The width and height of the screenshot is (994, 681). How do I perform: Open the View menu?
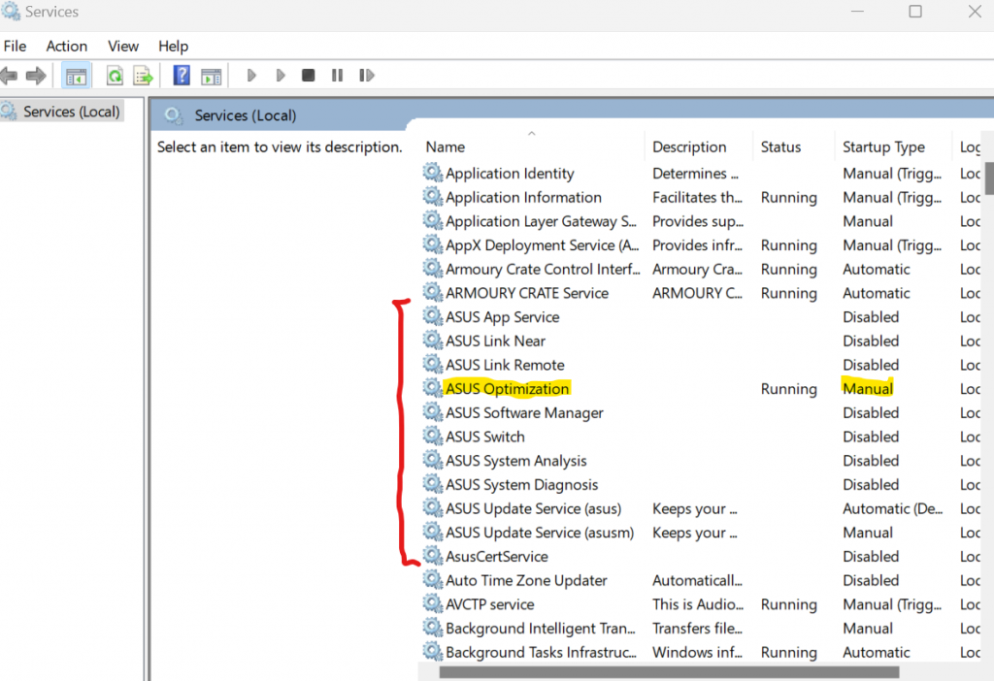coord(123,46)
